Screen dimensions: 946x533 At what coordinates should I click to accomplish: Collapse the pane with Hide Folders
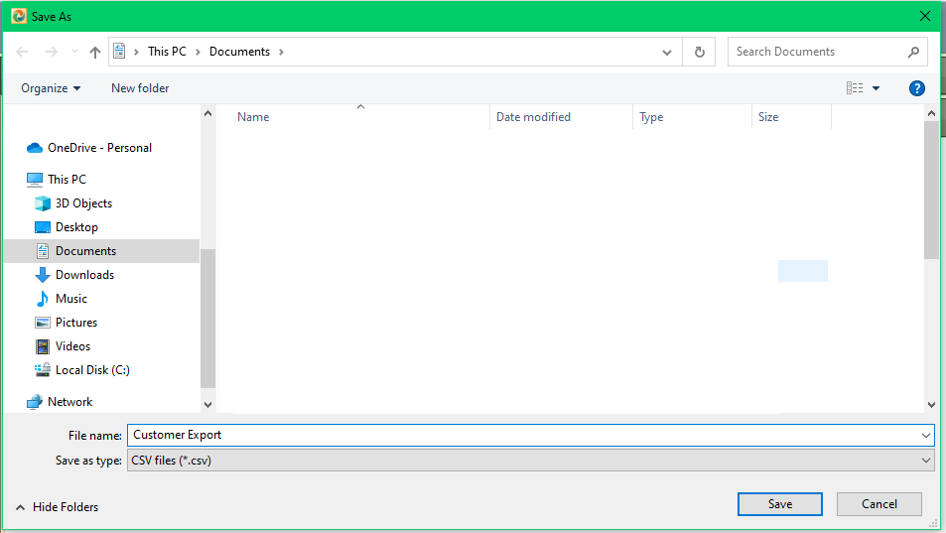58,507
